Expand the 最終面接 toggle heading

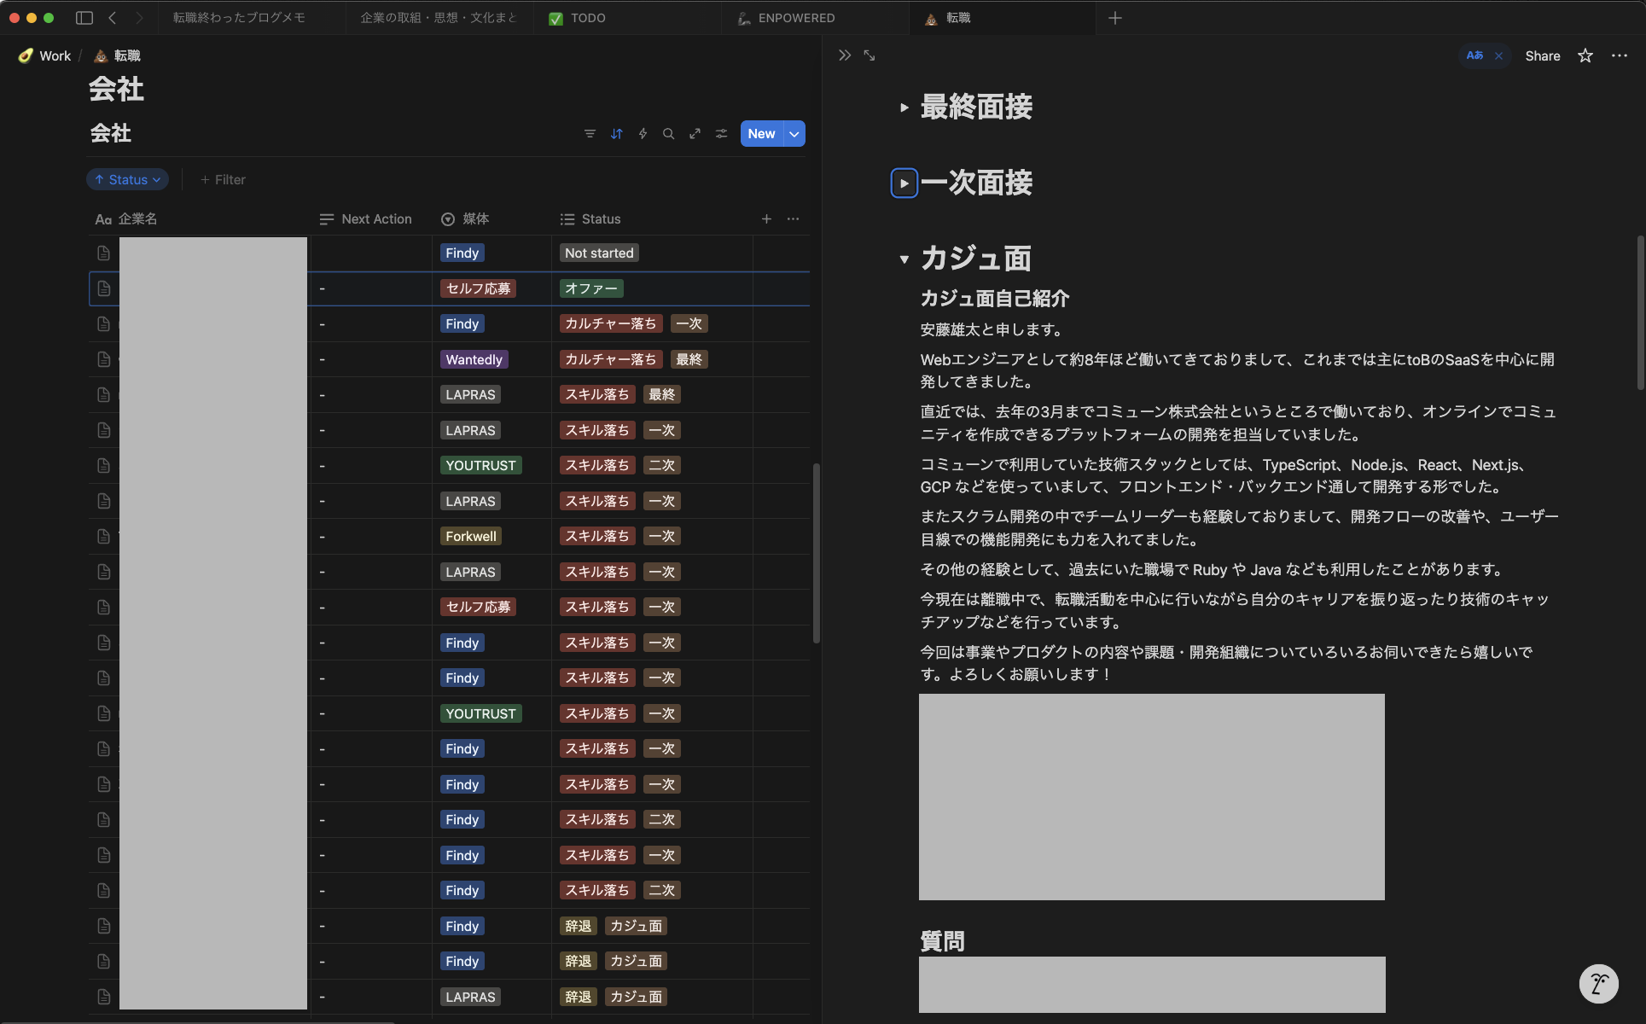(x=904, y=108)
